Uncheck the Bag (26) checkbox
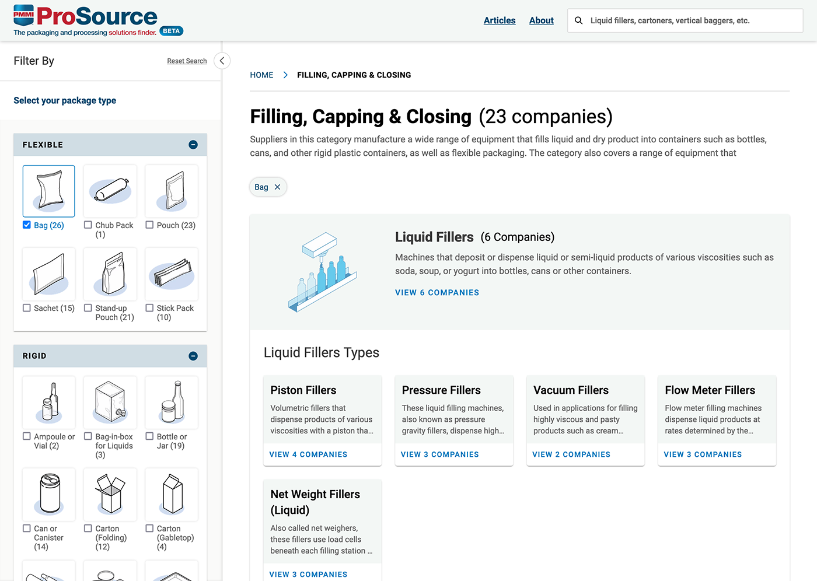This screenshot has width=817, height=581. [x=27, y=225]
